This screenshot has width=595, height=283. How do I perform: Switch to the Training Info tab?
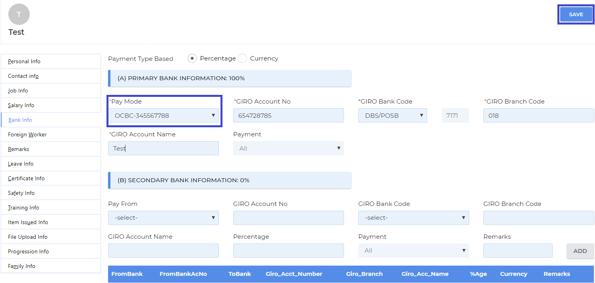pyautogui.click(x=51, y=208)
